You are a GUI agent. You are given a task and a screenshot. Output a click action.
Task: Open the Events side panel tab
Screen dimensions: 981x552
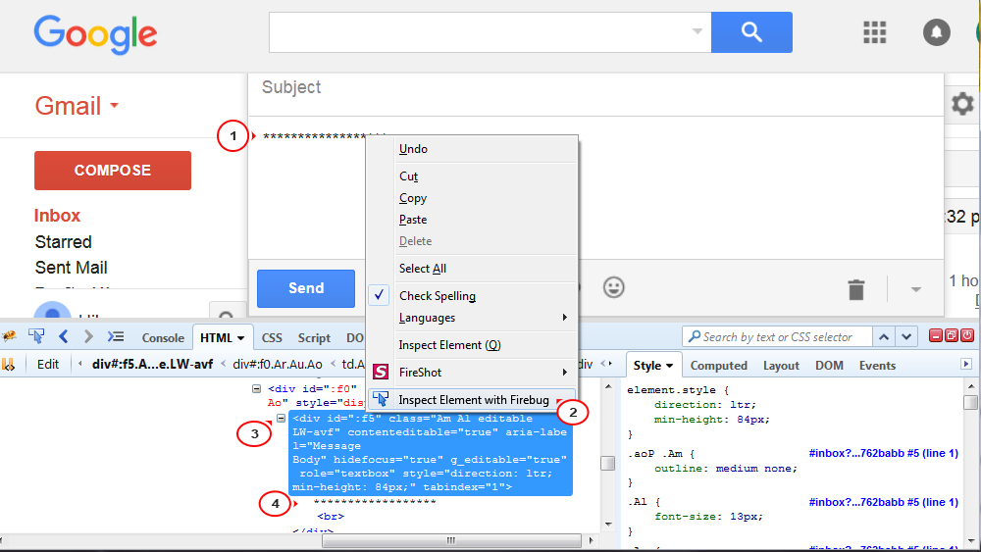[877, 366]
